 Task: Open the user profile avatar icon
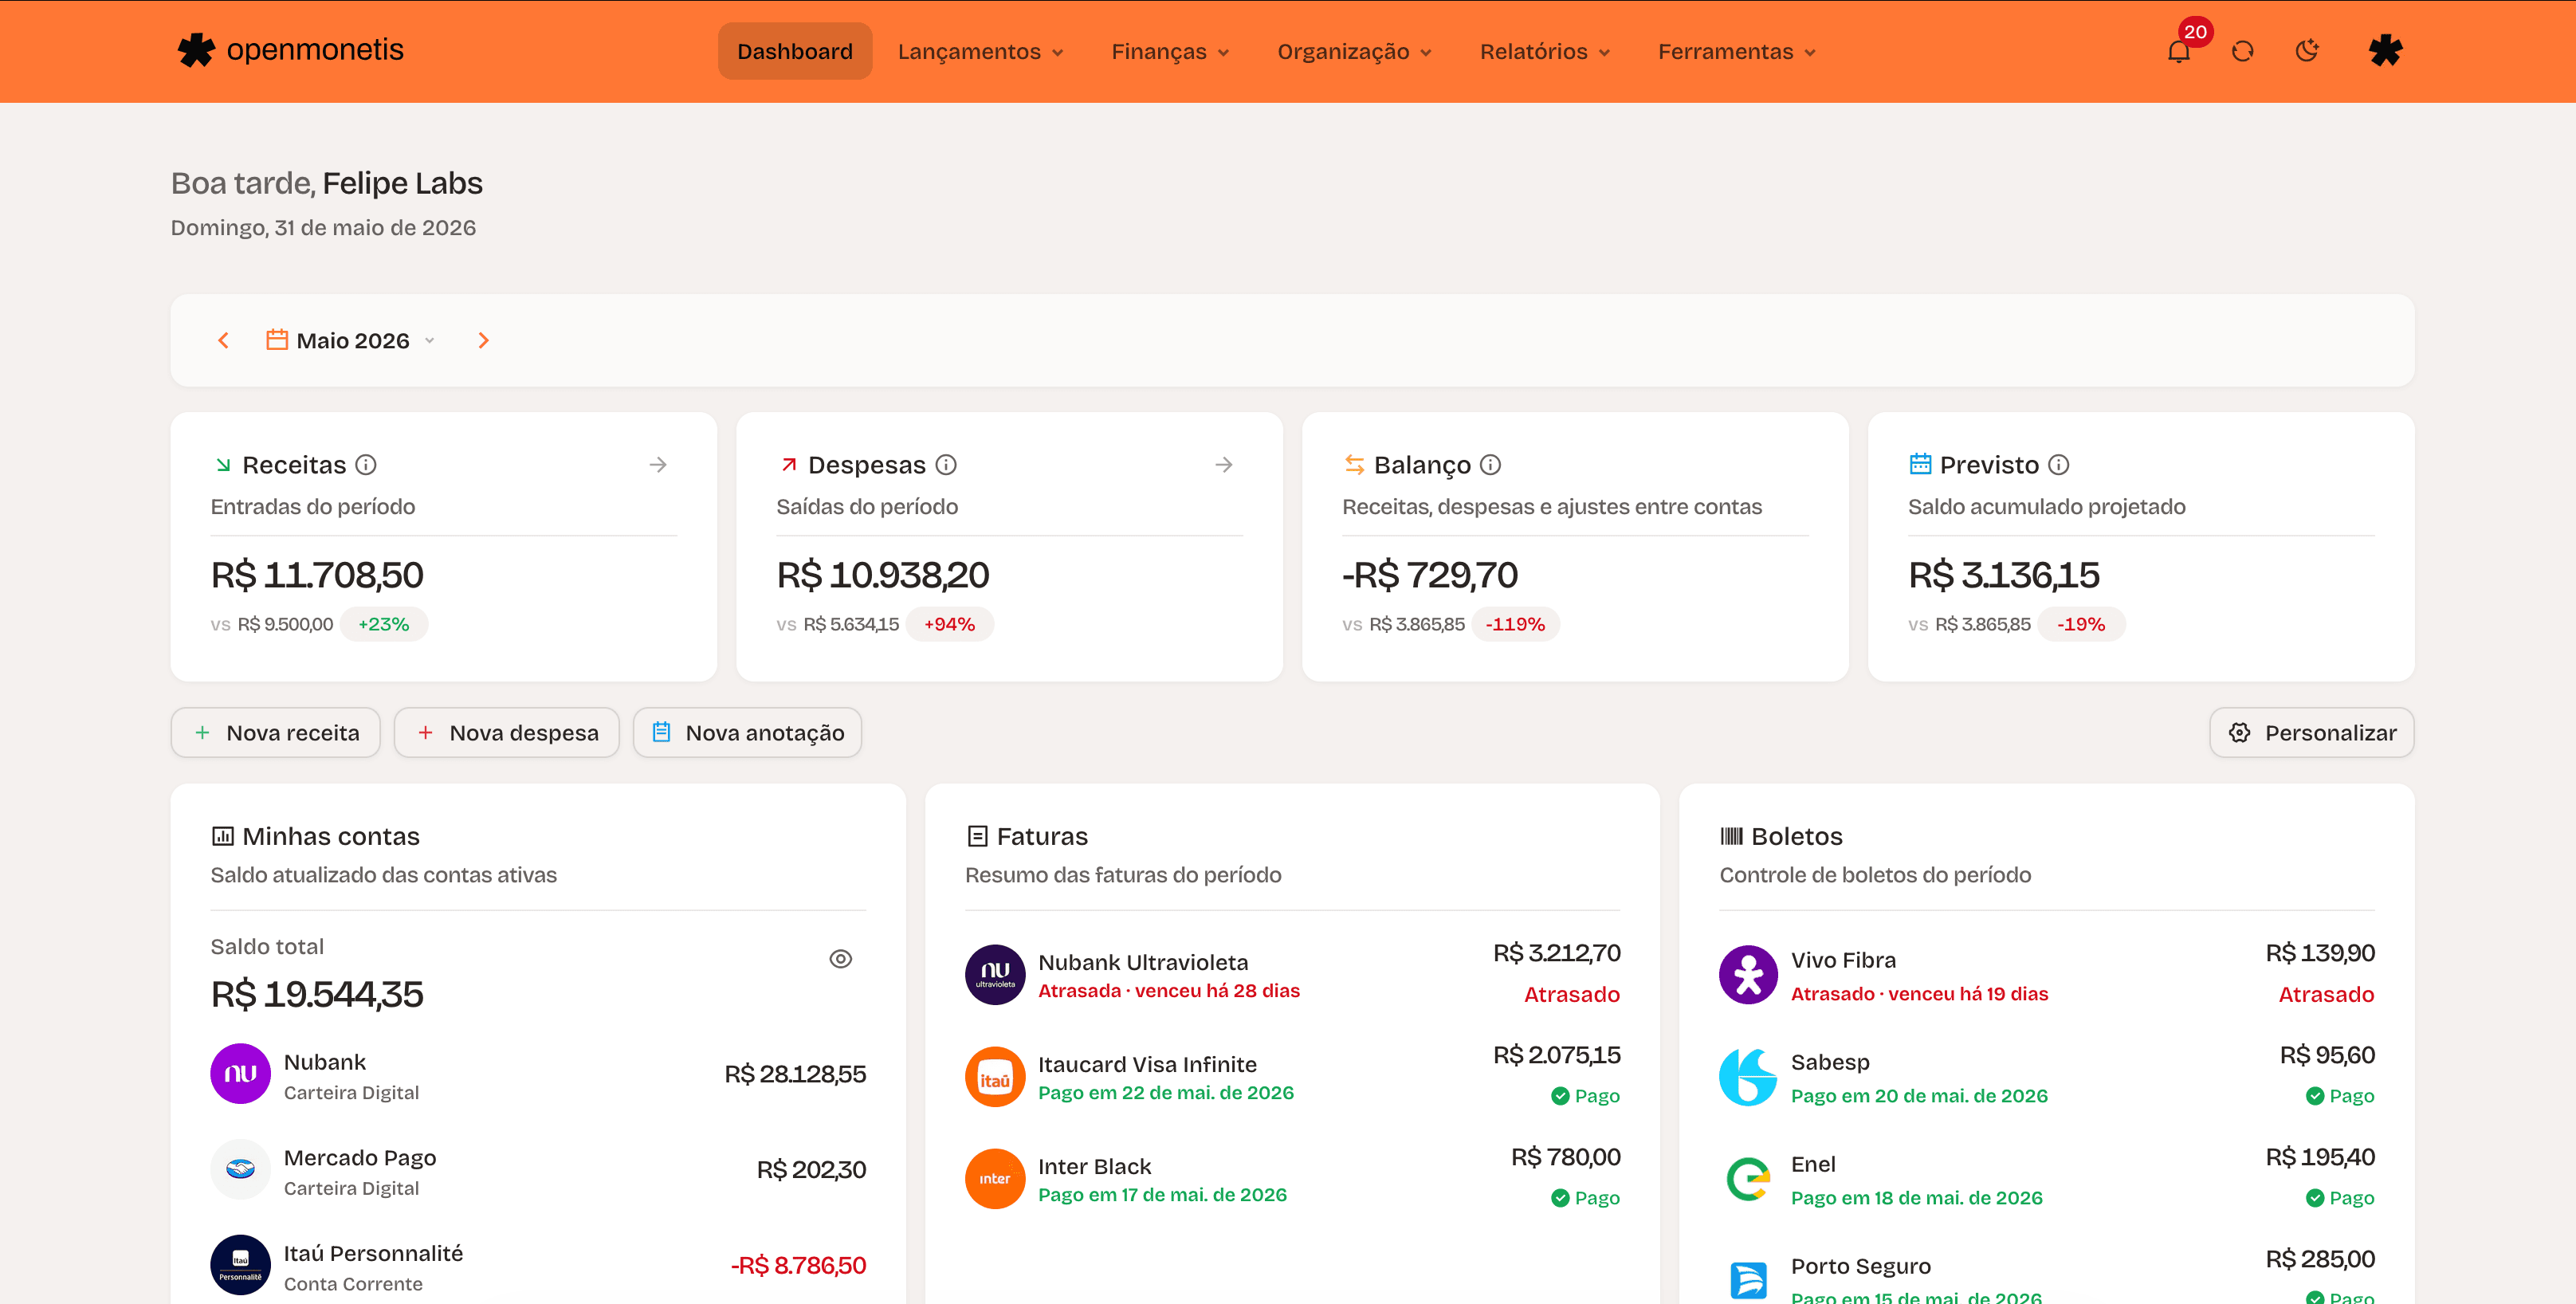tap(2385, 51)
